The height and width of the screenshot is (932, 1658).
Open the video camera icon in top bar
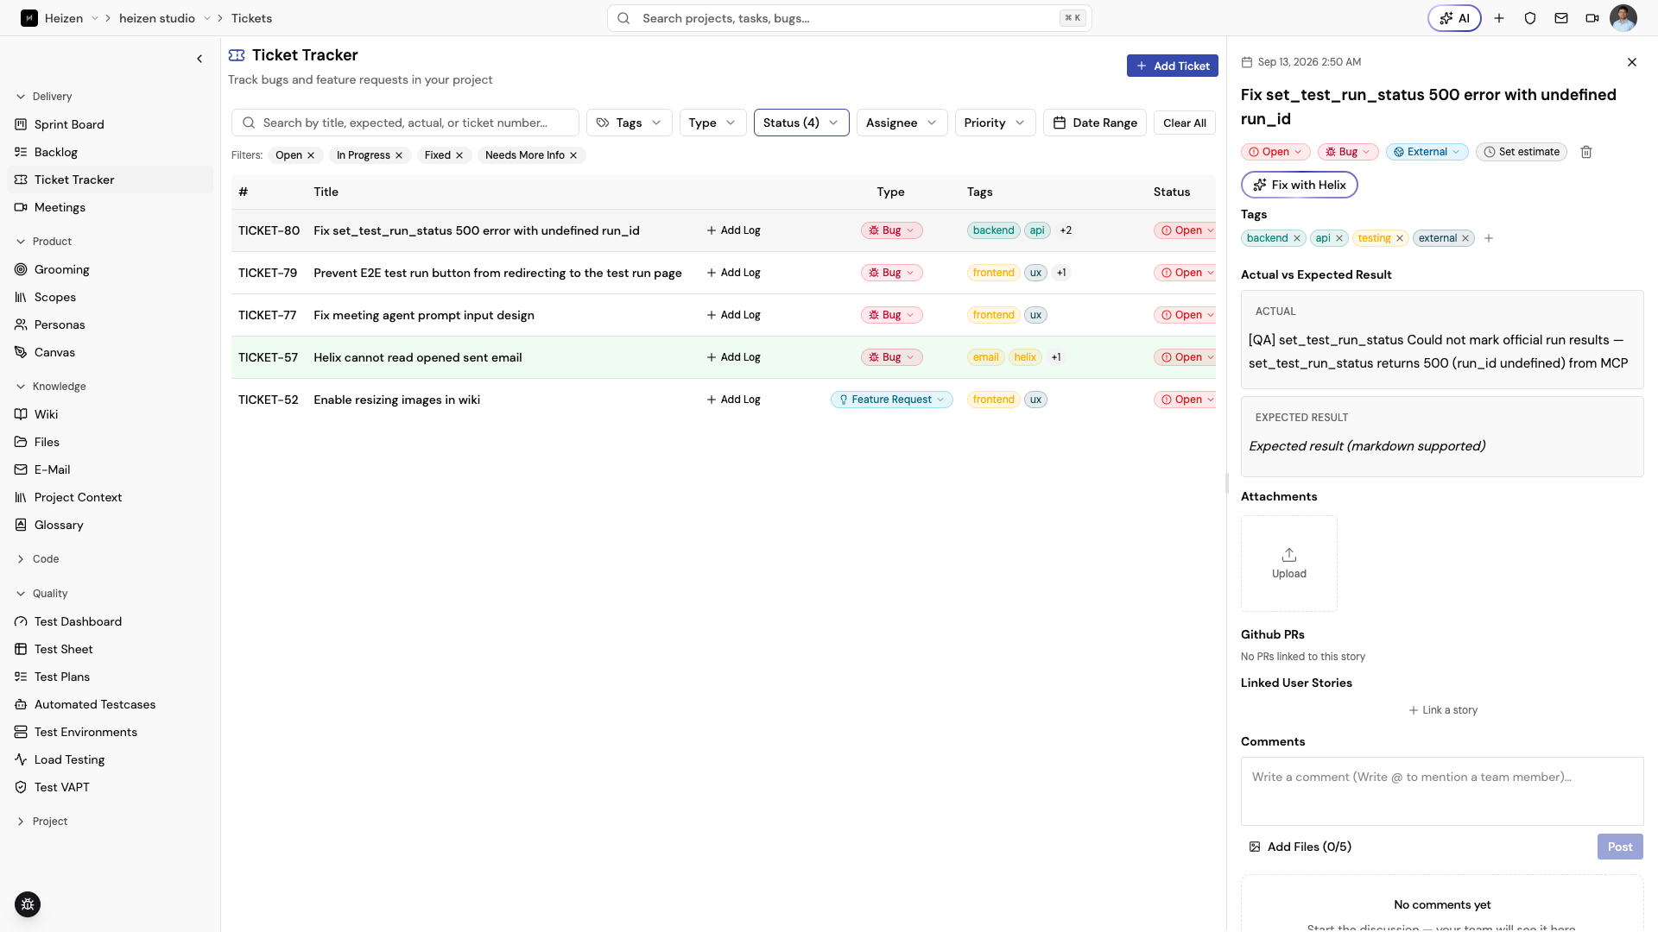(x=1592, y=18)
